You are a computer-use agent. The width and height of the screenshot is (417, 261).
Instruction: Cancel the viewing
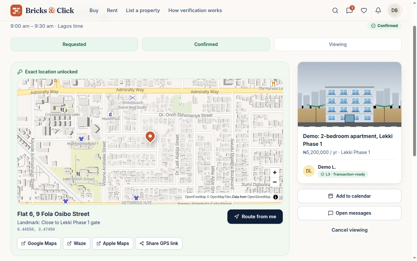[x=350, y=230]
